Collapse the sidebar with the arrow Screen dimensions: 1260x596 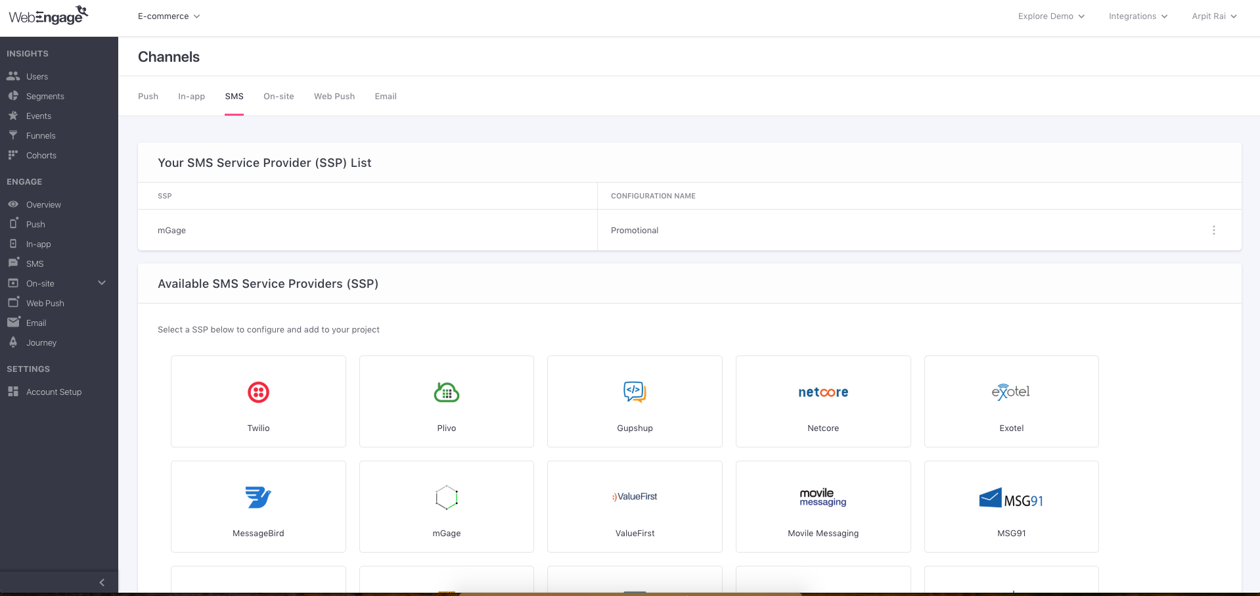102,582
